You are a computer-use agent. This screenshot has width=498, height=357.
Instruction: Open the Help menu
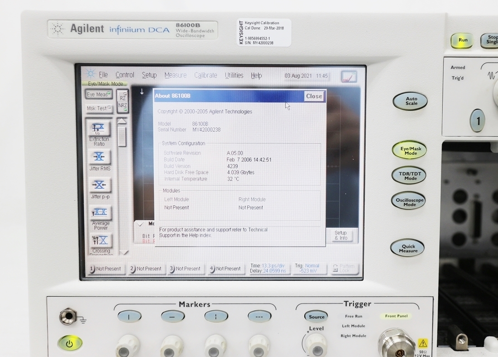coord(256,76)
